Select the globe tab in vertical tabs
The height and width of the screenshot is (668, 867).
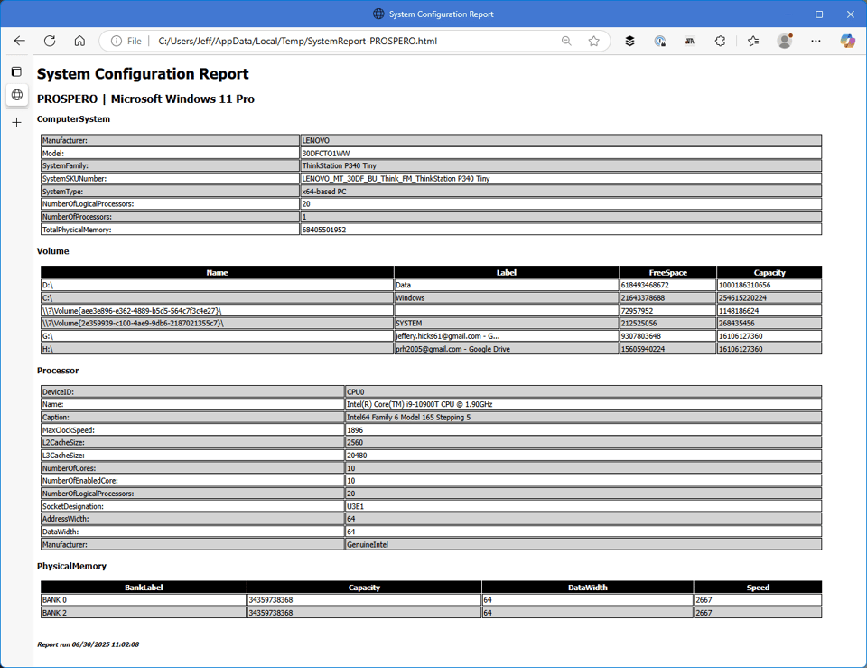pyautogui.click(x=17, y=95)
